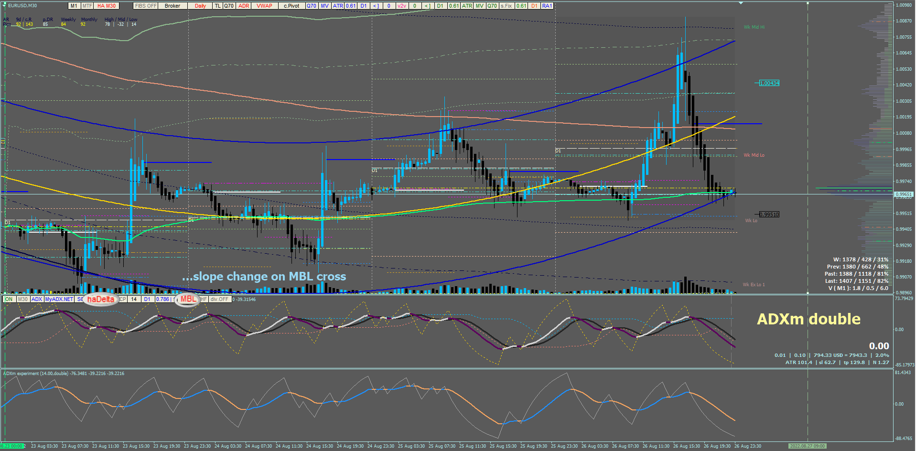The image size is (916, 451).
Task: Click the blue Q70 button
Action: coord(312,6)
